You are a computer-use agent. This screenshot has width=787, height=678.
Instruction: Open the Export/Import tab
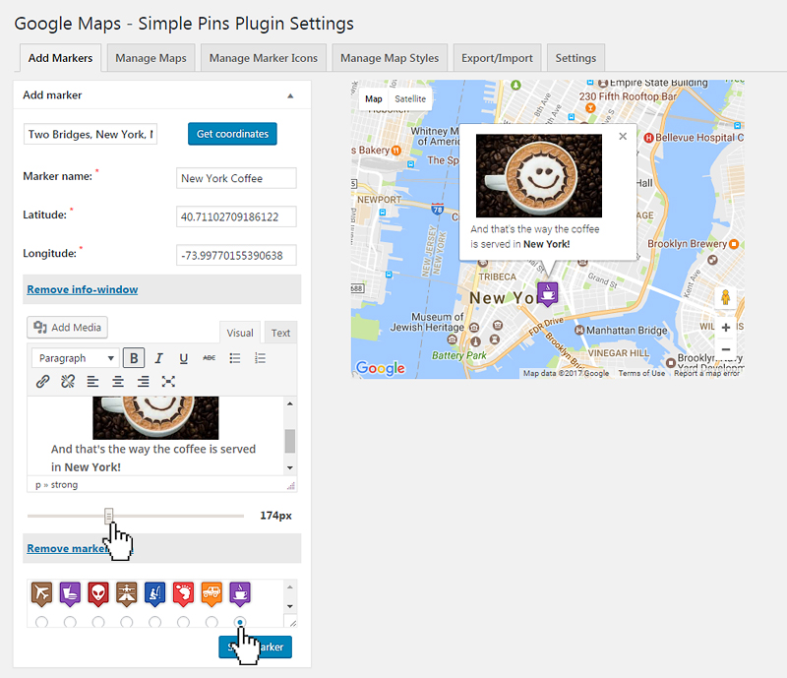(497, 58)
